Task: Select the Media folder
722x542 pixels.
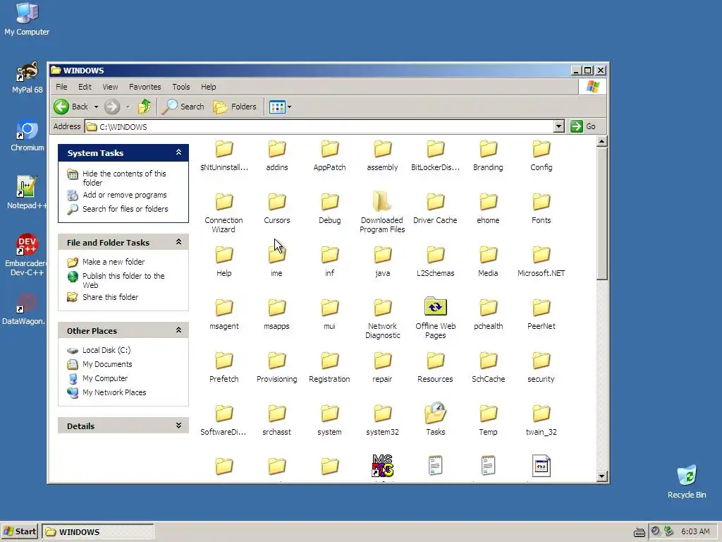Action: pyautogui.click(x=488, y=261)
